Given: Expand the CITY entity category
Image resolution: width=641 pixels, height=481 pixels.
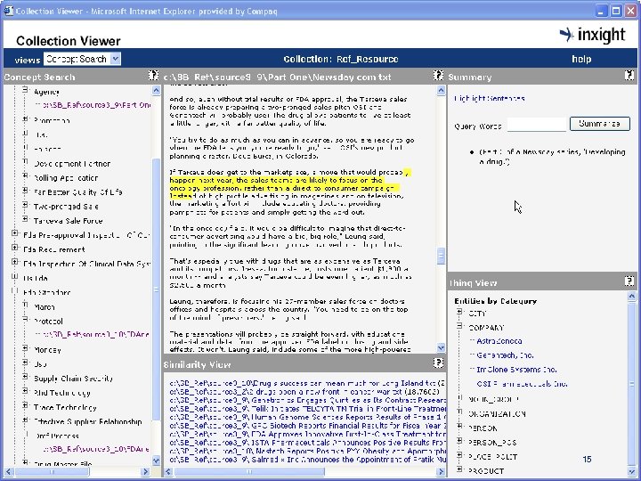Looking at the screenshot, I should [x=459, y=313].
